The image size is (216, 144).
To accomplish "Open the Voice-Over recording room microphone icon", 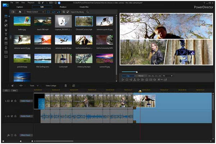I will pyautogui.click(x=6, y=47).
